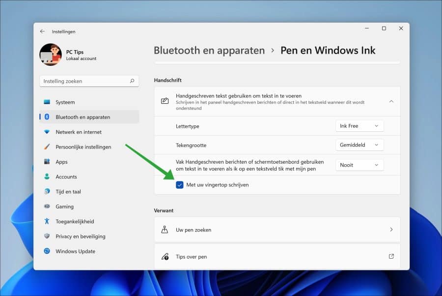Uncheck Met uw vingertop schrijven

click(180, 185)
